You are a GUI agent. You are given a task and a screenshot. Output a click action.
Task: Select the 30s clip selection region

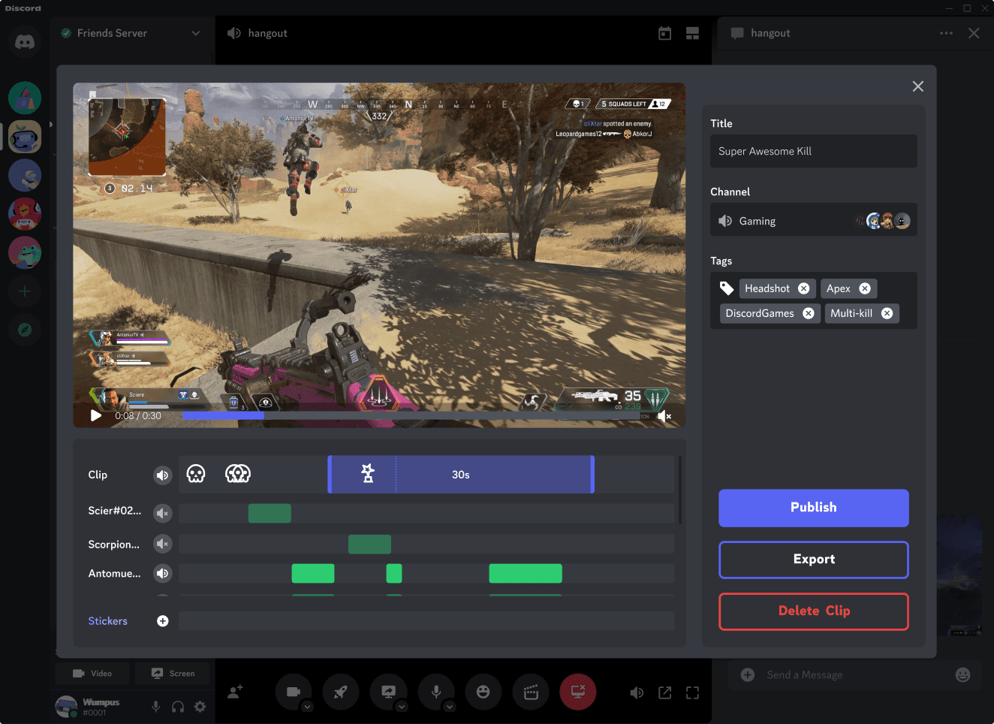tap(461, 474)
